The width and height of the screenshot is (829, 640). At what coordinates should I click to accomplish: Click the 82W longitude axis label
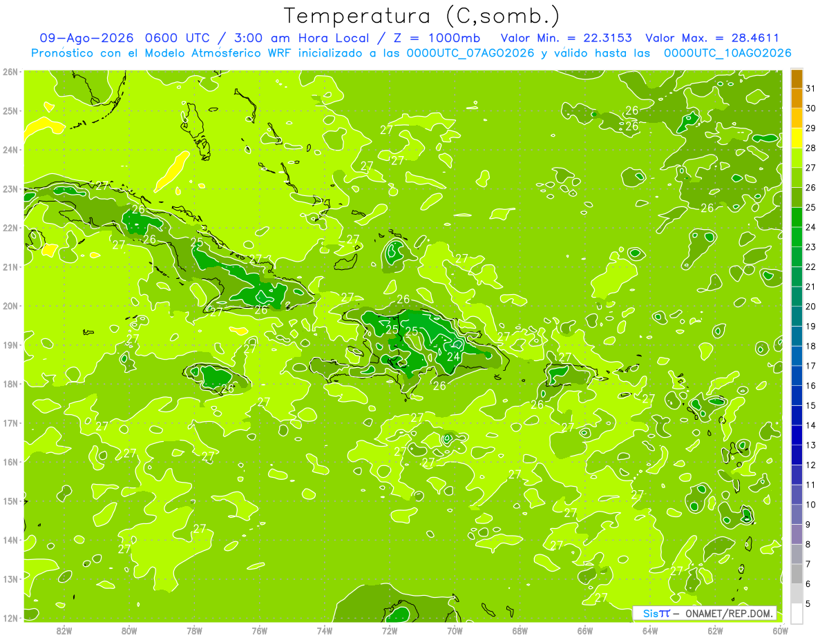pyautogui.click(x=64, y=630)
